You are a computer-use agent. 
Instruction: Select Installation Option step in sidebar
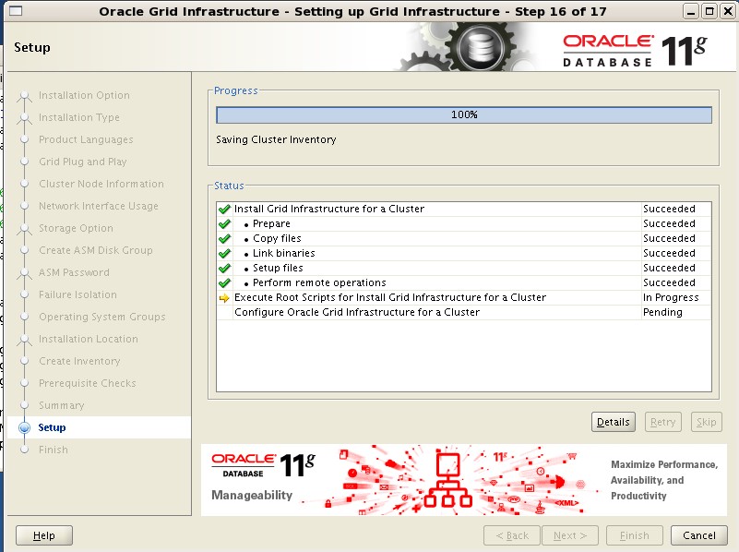[84, 96]
